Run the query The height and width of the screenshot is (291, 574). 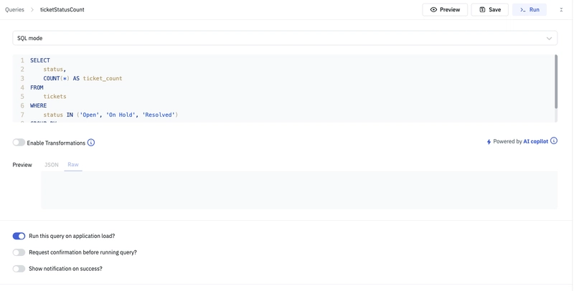[x=530, y=10]
